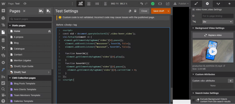Open the Assets images icon
This screenshot has width=235, height=104.
[x=3, y=55]
